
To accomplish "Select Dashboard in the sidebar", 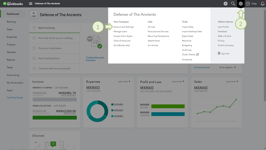I will [x=13, y=14].
